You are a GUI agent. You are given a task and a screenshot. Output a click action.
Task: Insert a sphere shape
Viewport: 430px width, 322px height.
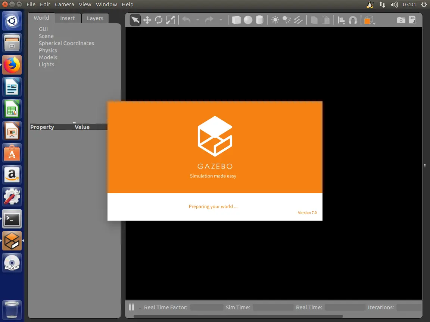point(248,20)
